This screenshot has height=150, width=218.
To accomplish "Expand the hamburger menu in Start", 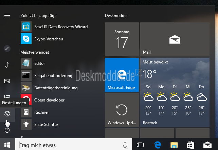I will coord(7,15).
